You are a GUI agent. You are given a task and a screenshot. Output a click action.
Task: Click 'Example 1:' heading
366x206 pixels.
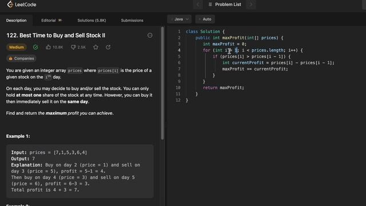tap(18, 136)
